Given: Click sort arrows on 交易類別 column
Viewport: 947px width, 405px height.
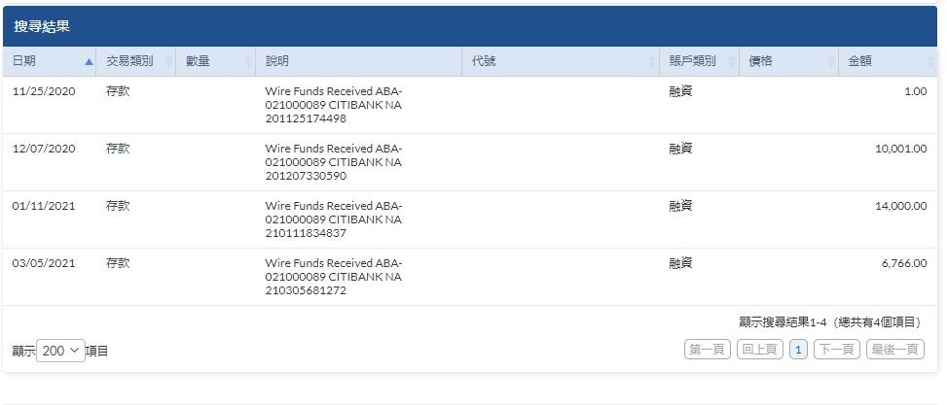Looking at the screenshot, I should point(168,61).
